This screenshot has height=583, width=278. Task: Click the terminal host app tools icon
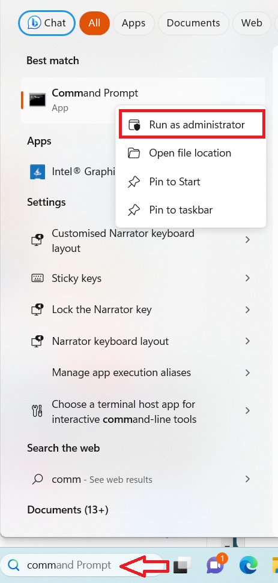point(37,411)
